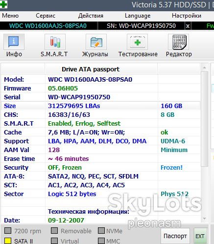
Task: Toggle the Removable indicator box
Action: click(x=54, y=231)
